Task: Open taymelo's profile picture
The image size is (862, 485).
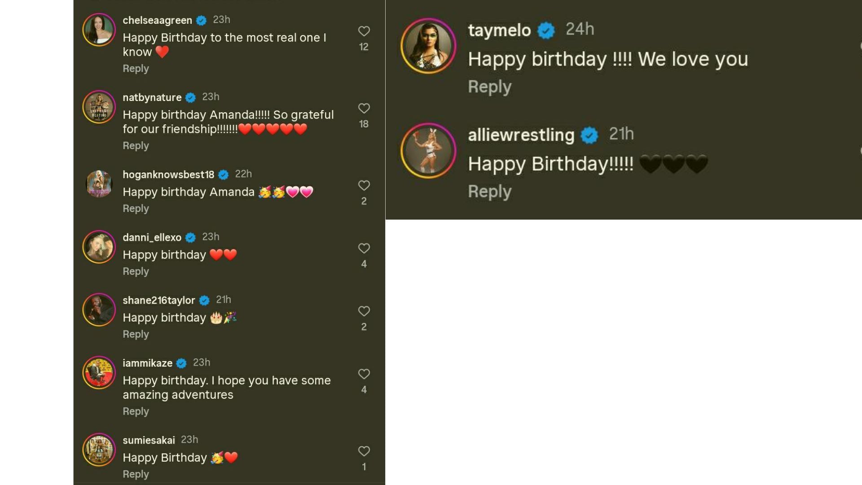Action: pyautogui.click(x=428, y=46)
